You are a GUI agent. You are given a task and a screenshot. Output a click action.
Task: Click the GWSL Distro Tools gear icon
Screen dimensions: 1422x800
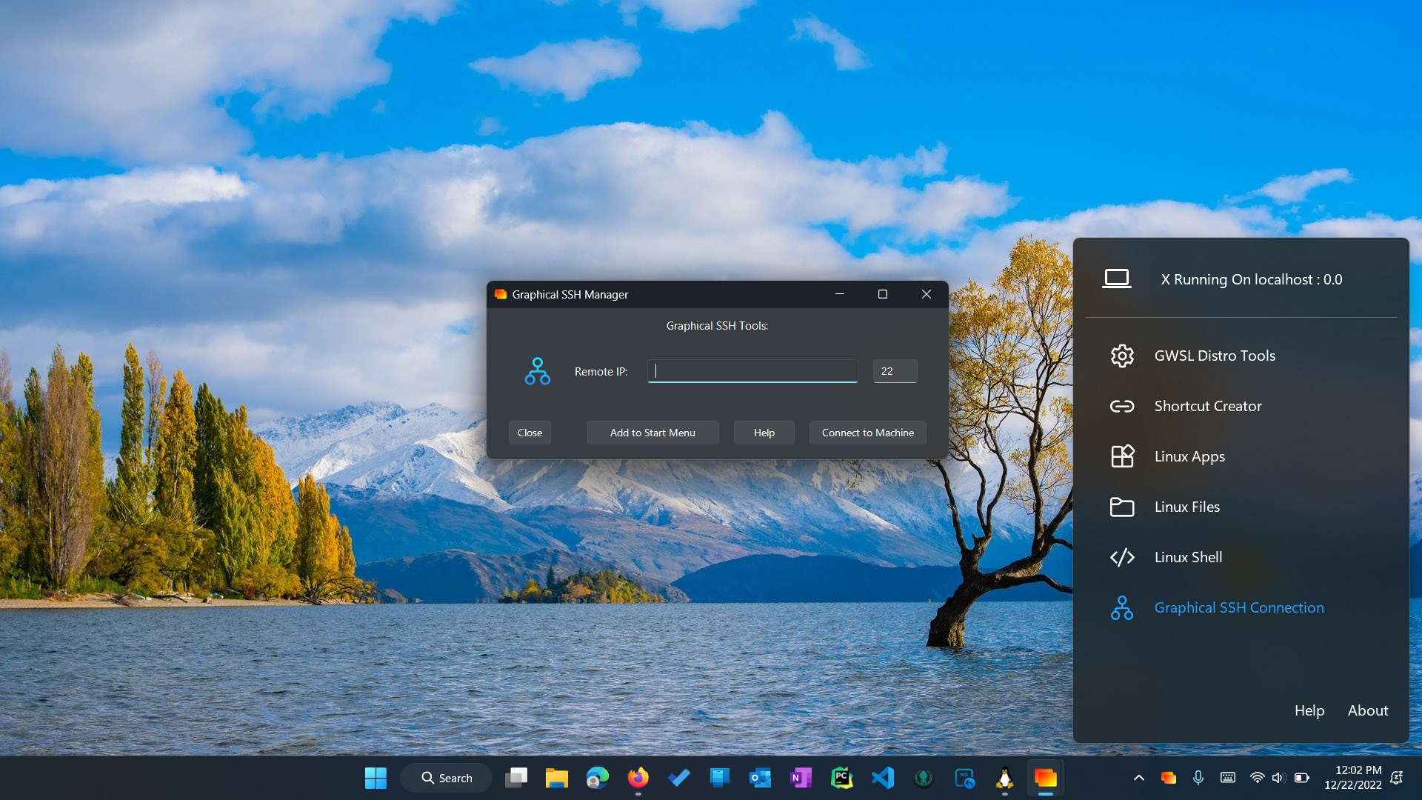pos(1121,356)
